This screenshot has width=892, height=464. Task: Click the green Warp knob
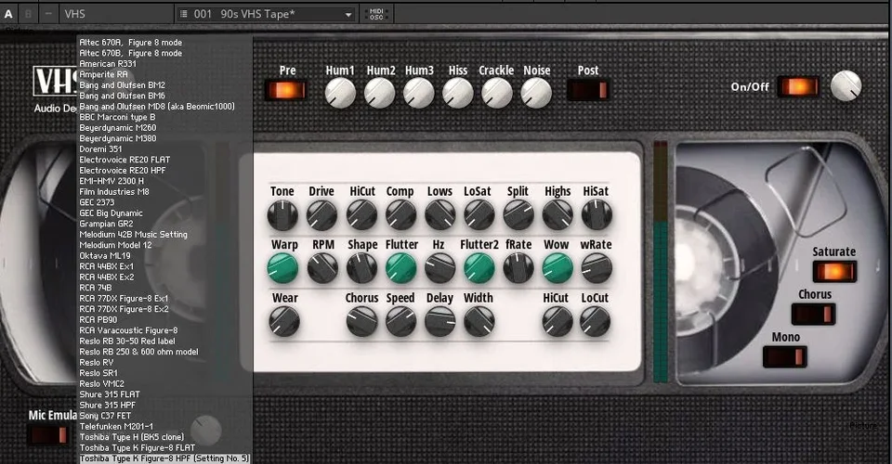coord(282,268)
